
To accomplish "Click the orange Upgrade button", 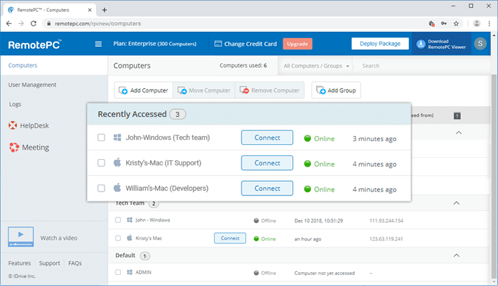I will (297, 44).
